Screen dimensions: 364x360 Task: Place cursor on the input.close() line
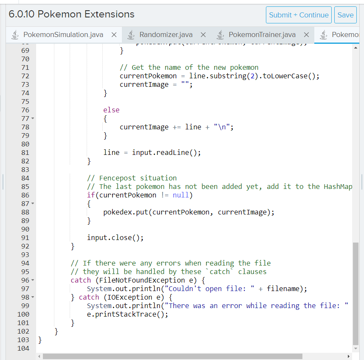(115, 237)
